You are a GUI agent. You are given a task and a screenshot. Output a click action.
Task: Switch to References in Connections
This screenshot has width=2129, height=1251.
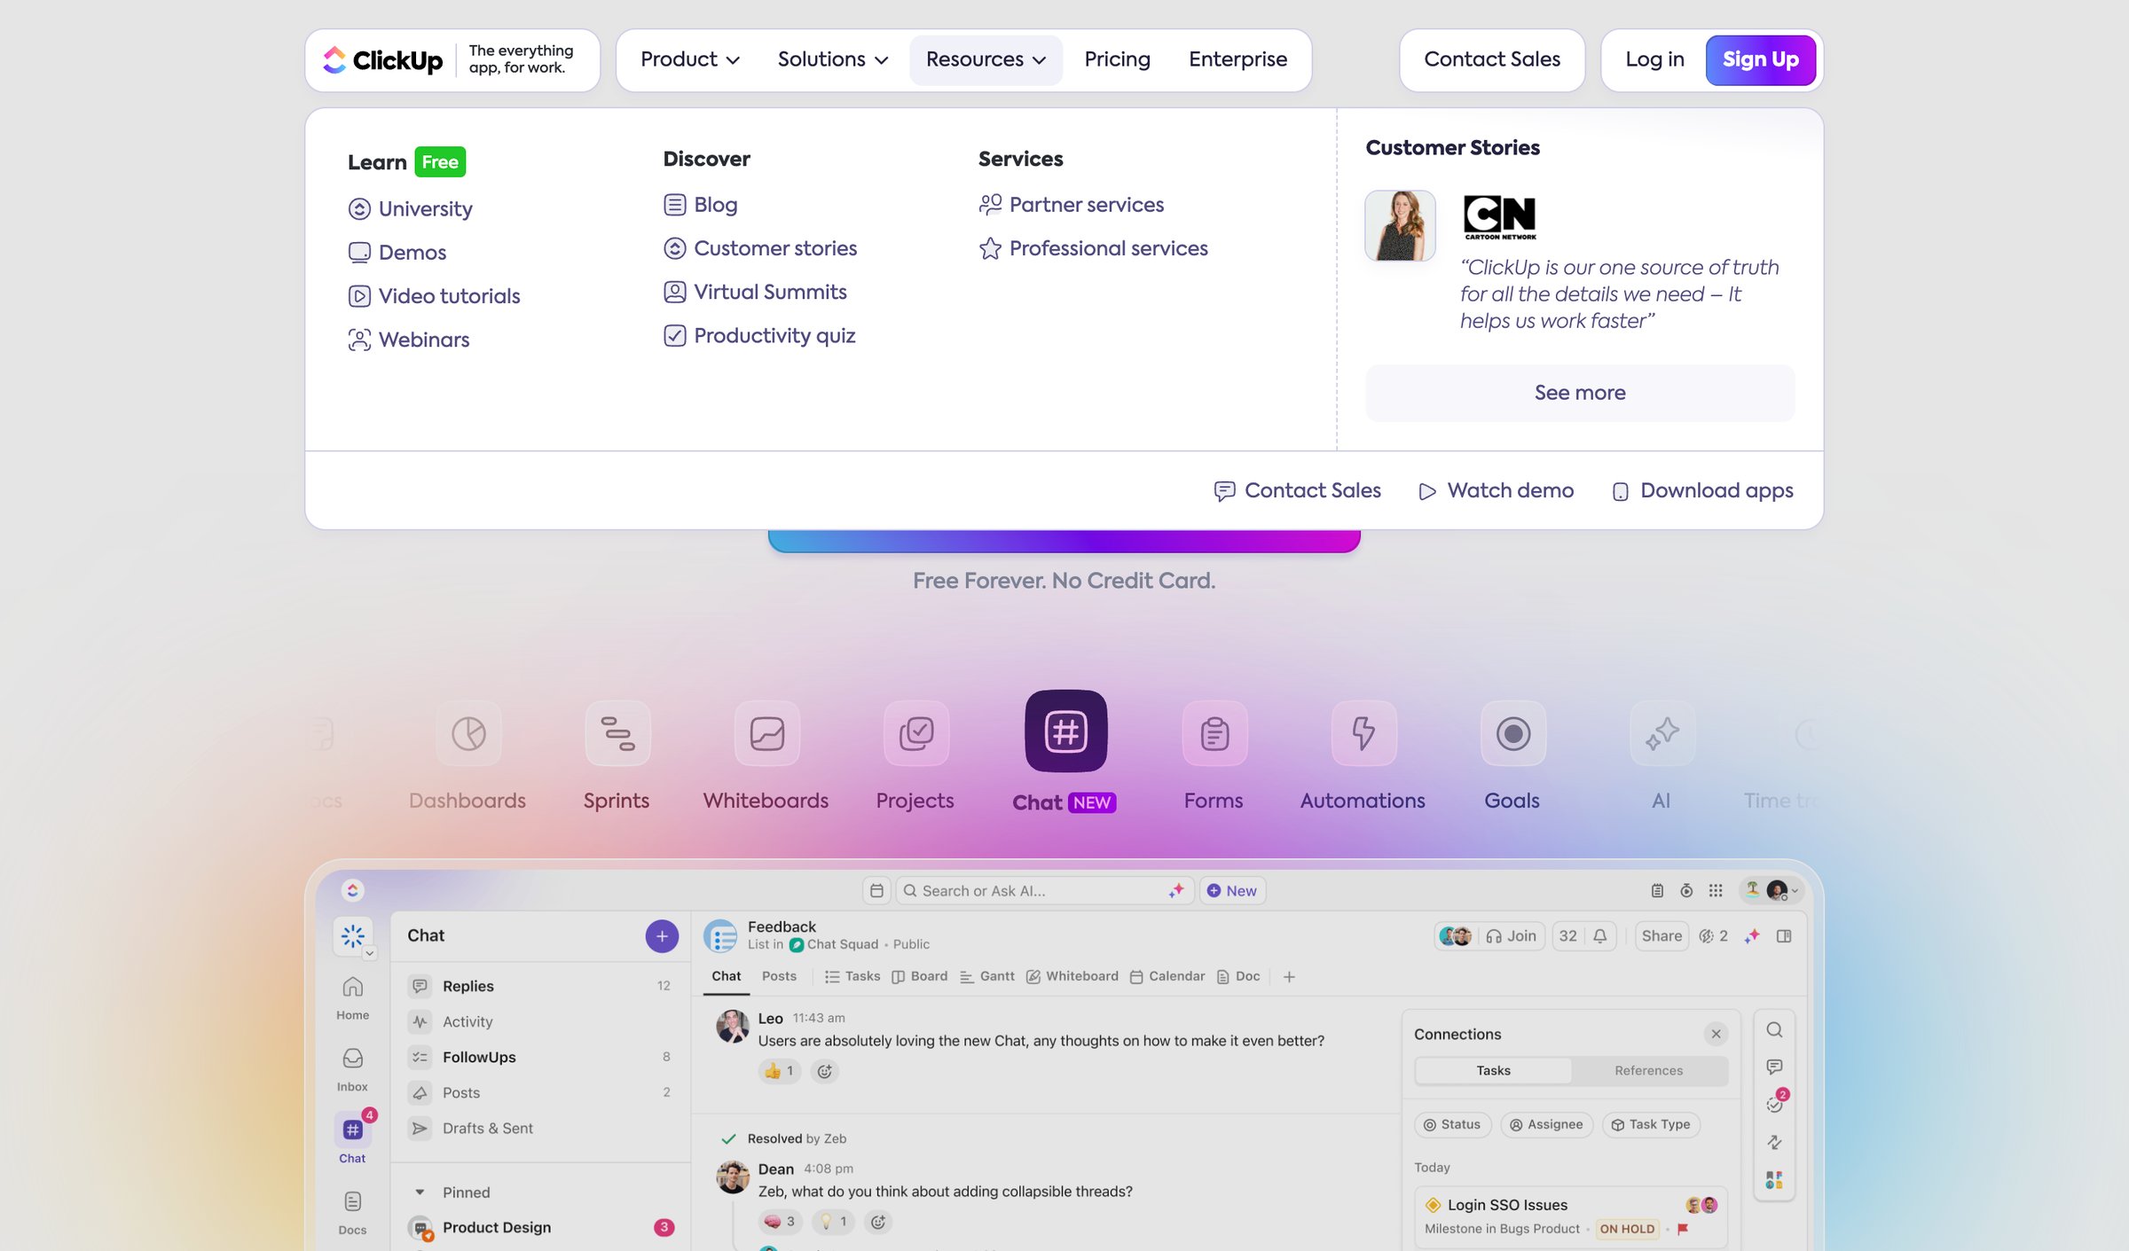pos(1648,1070)
